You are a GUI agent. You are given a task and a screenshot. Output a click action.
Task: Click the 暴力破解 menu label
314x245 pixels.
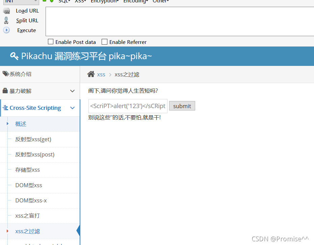20,91
